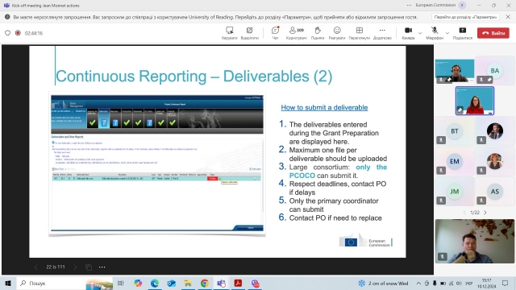Toggle the camera on or off

coord(408,31)
